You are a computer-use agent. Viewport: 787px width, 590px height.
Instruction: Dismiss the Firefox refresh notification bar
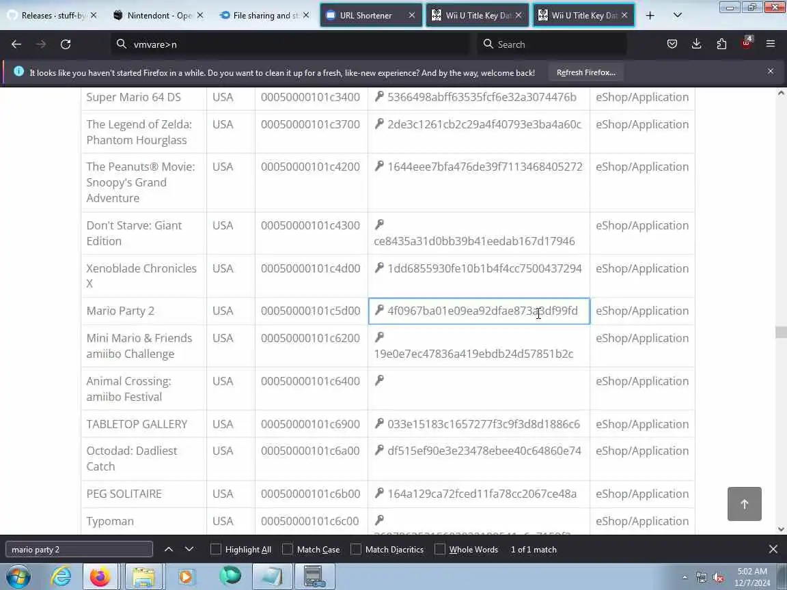(x=771, y=71)
